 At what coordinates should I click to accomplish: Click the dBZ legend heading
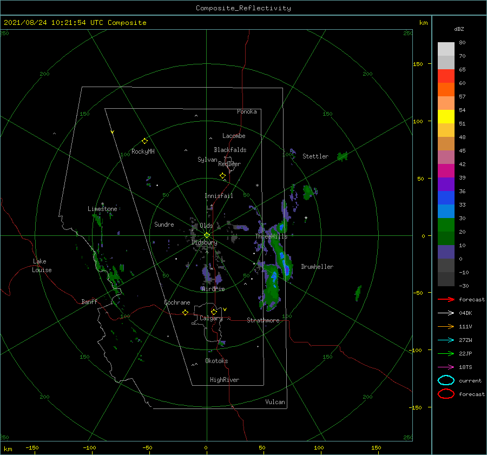459,29
